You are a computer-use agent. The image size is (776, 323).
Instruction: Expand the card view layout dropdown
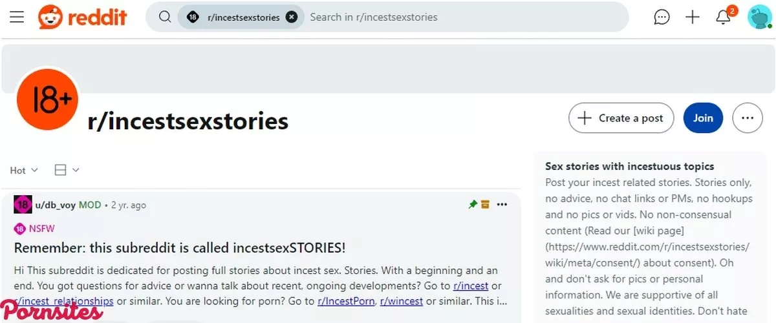click(67, 171)
